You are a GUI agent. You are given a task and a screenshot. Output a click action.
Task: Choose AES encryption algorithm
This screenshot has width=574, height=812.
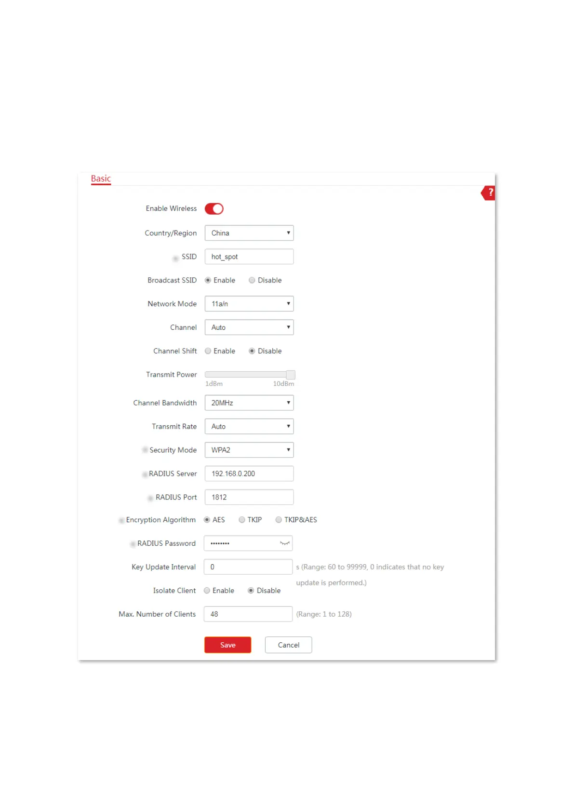(207, 520)
